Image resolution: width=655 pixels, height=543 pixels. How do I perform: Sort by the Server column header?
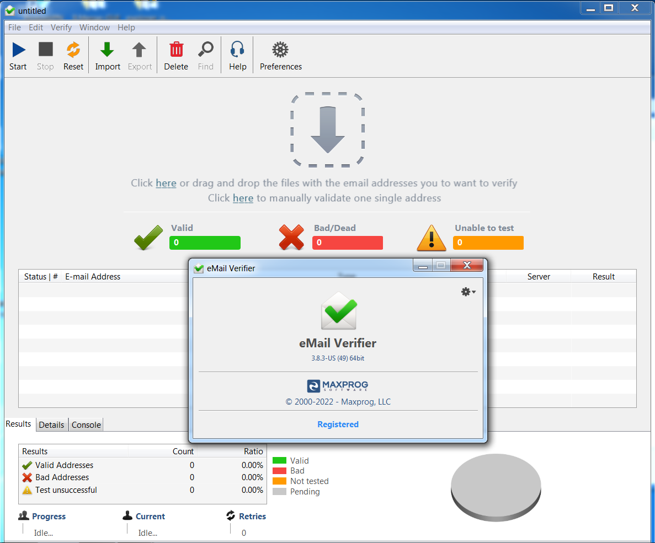click(x=538, y=277)
